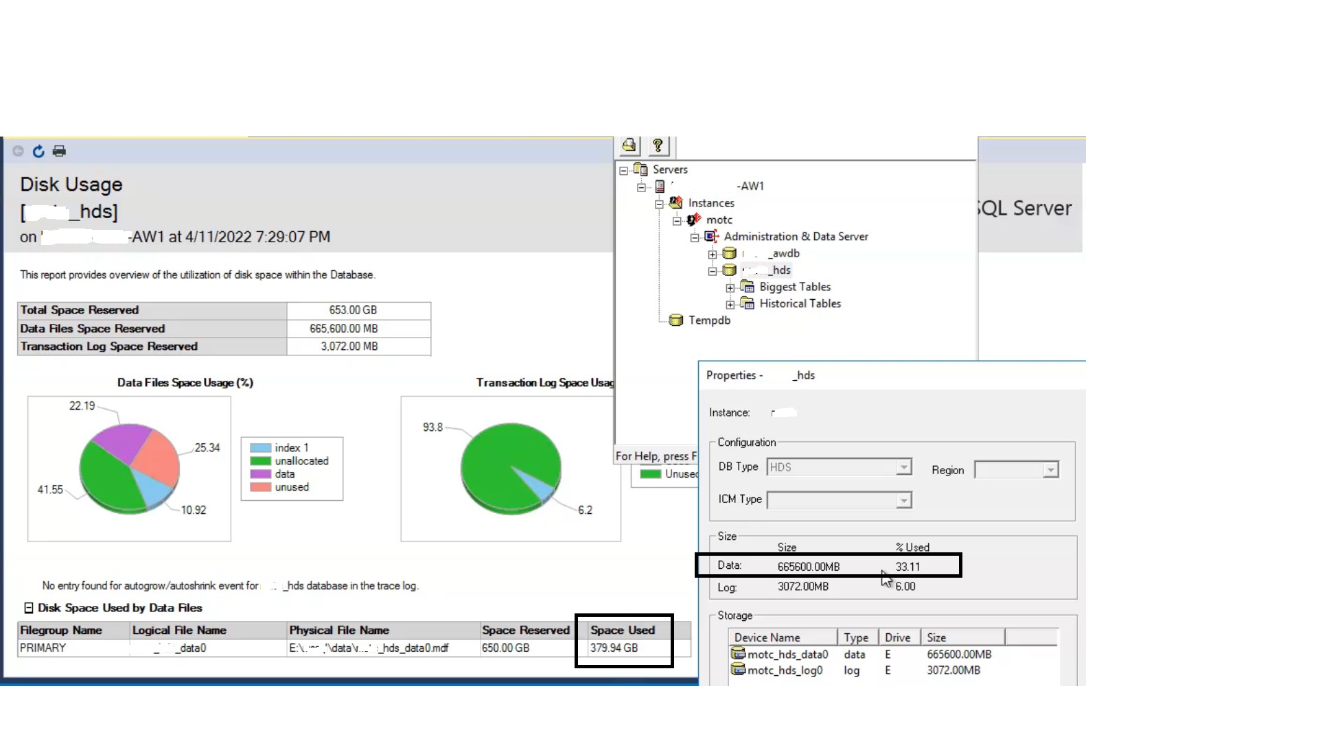The width and height of the screenshot is (1318, 741).
Task: Click the _awdb database cylinder icon
Action: 730,253
